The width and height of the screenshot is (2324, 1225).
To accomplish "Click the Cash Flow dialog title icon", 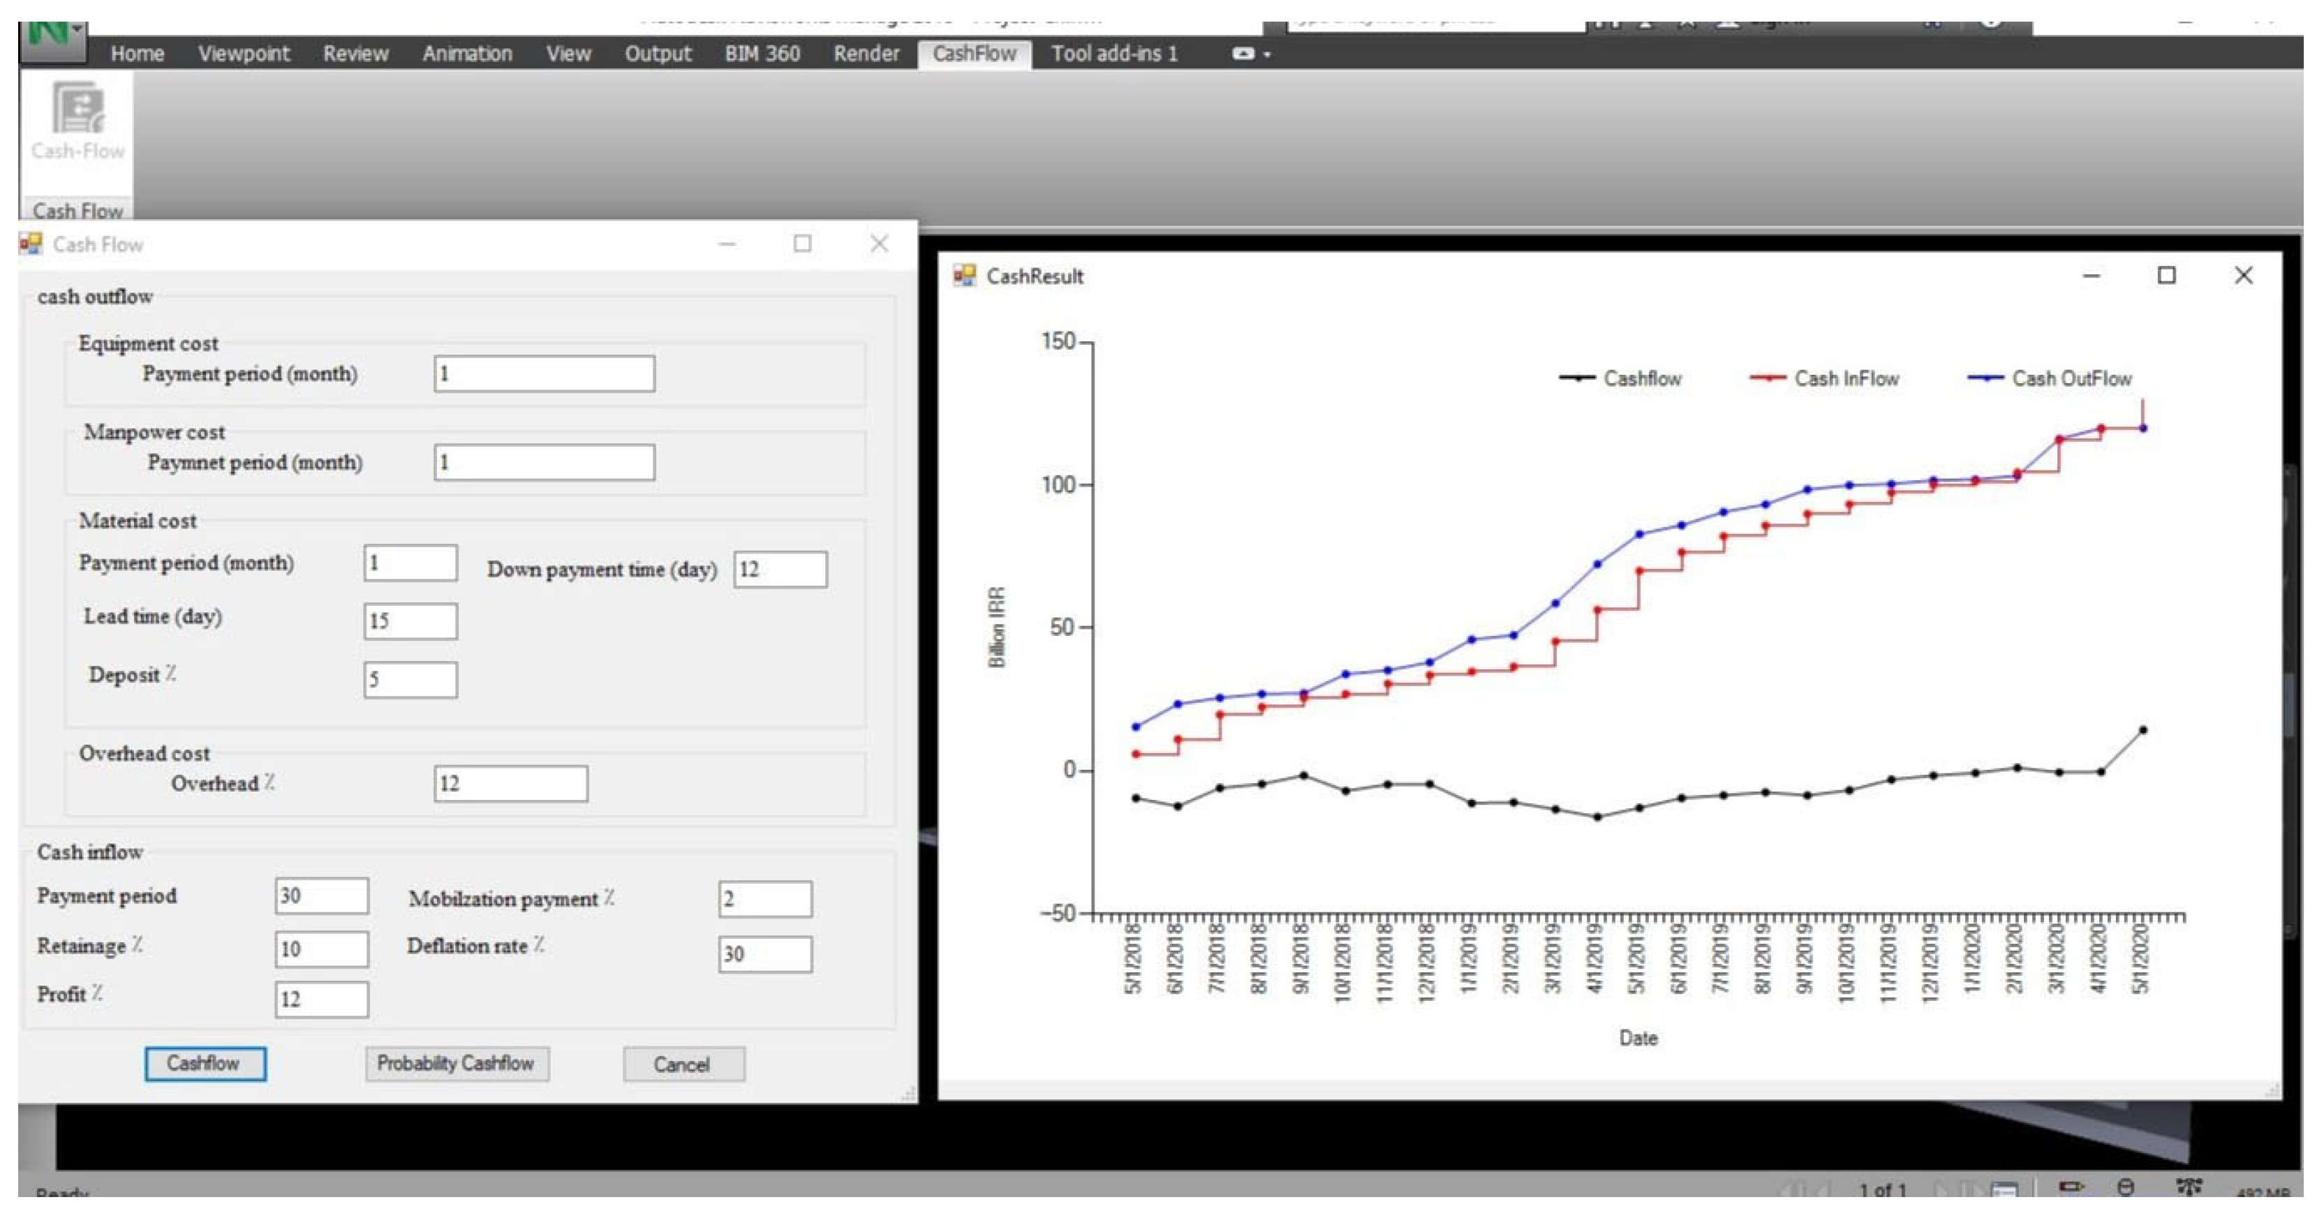I will point(31,244).
